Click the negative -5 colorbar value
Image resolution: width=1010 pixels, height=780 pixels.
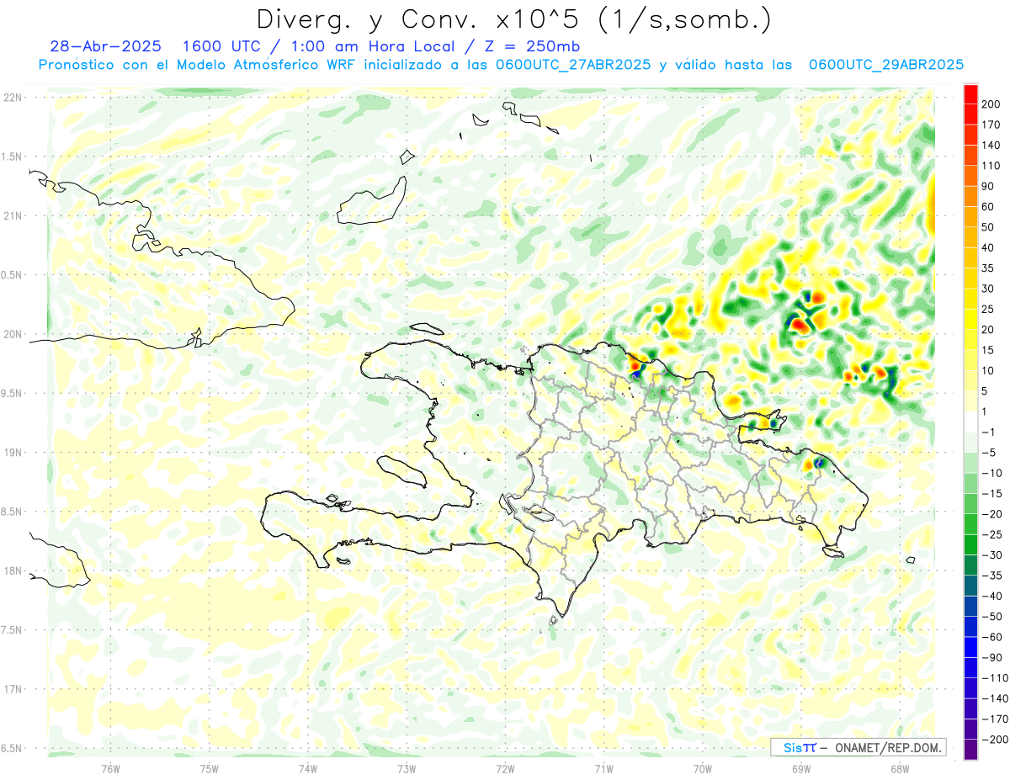point(990,453)
